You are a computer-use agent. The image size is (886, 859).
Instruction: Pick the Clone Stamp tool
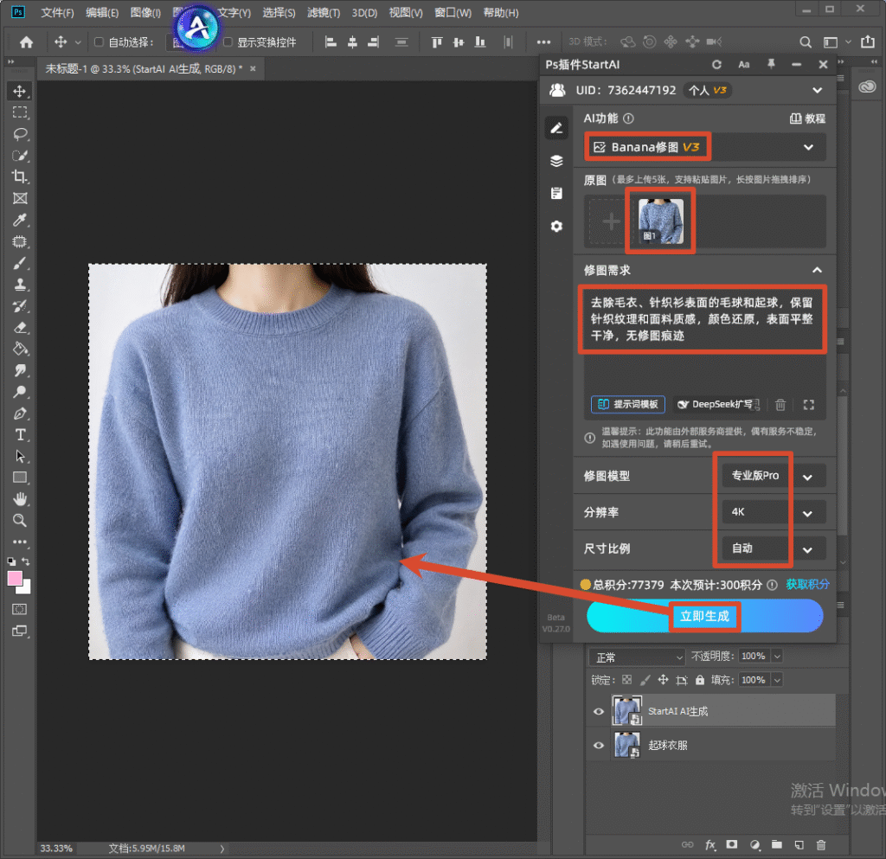[x=20, y=284]
